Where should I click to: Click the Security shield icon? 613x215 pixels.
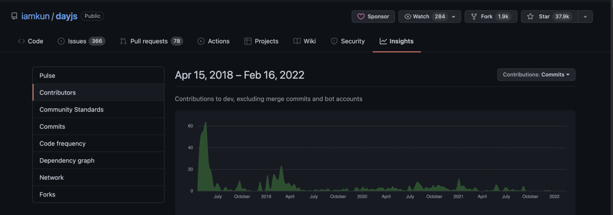(334, 41)
